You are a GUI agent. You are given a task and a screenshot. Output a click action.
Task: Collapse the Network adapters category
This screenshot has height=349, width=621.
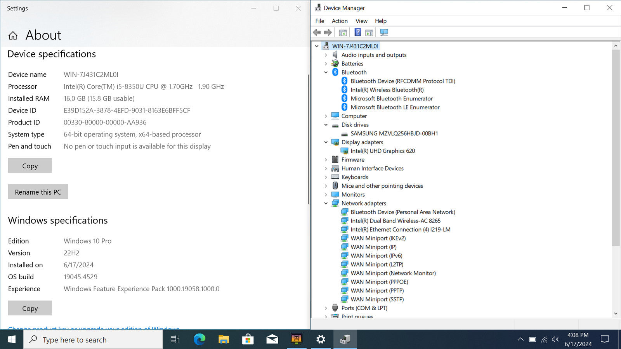pos(326,203)
